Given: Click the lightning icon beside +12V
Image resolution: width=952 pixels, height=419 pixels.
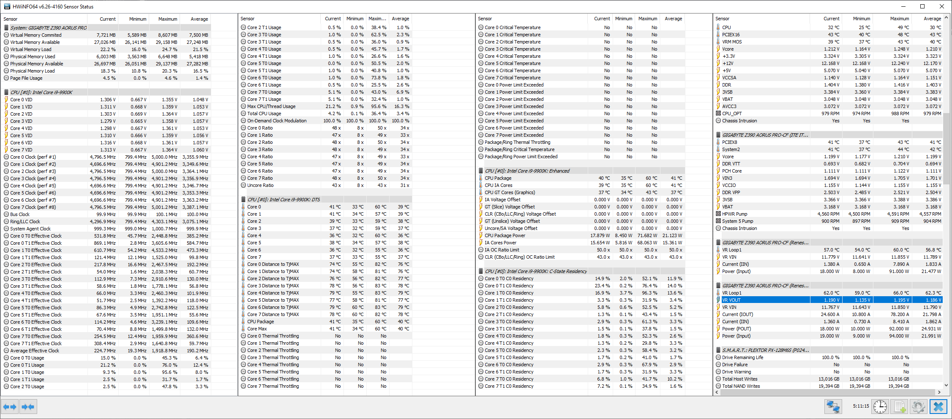Looking at the screenshot, I should tap(718, 63).
